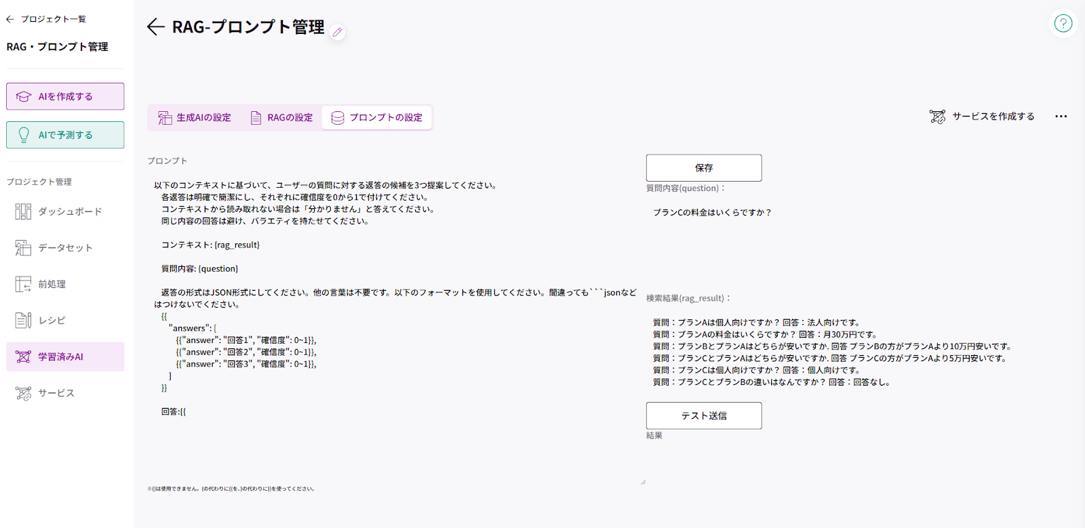This screenshot has height=528, width=1085.
Task: Open the three-dot more options menu
Action: [1061, 117]
